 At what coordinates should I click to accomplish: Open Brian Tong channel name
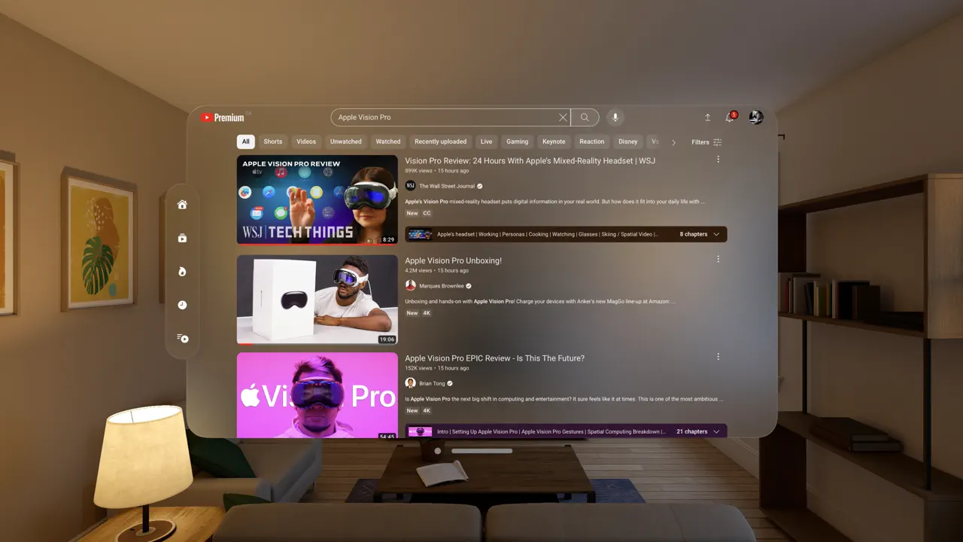click(432, 383)
